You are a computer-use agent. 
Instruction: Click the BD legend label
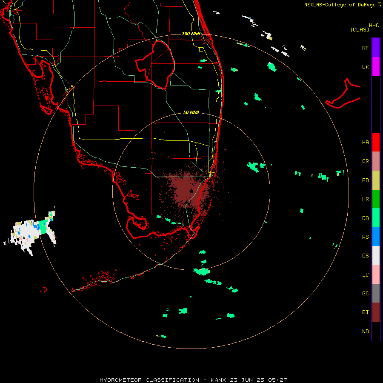pos(365,180)
